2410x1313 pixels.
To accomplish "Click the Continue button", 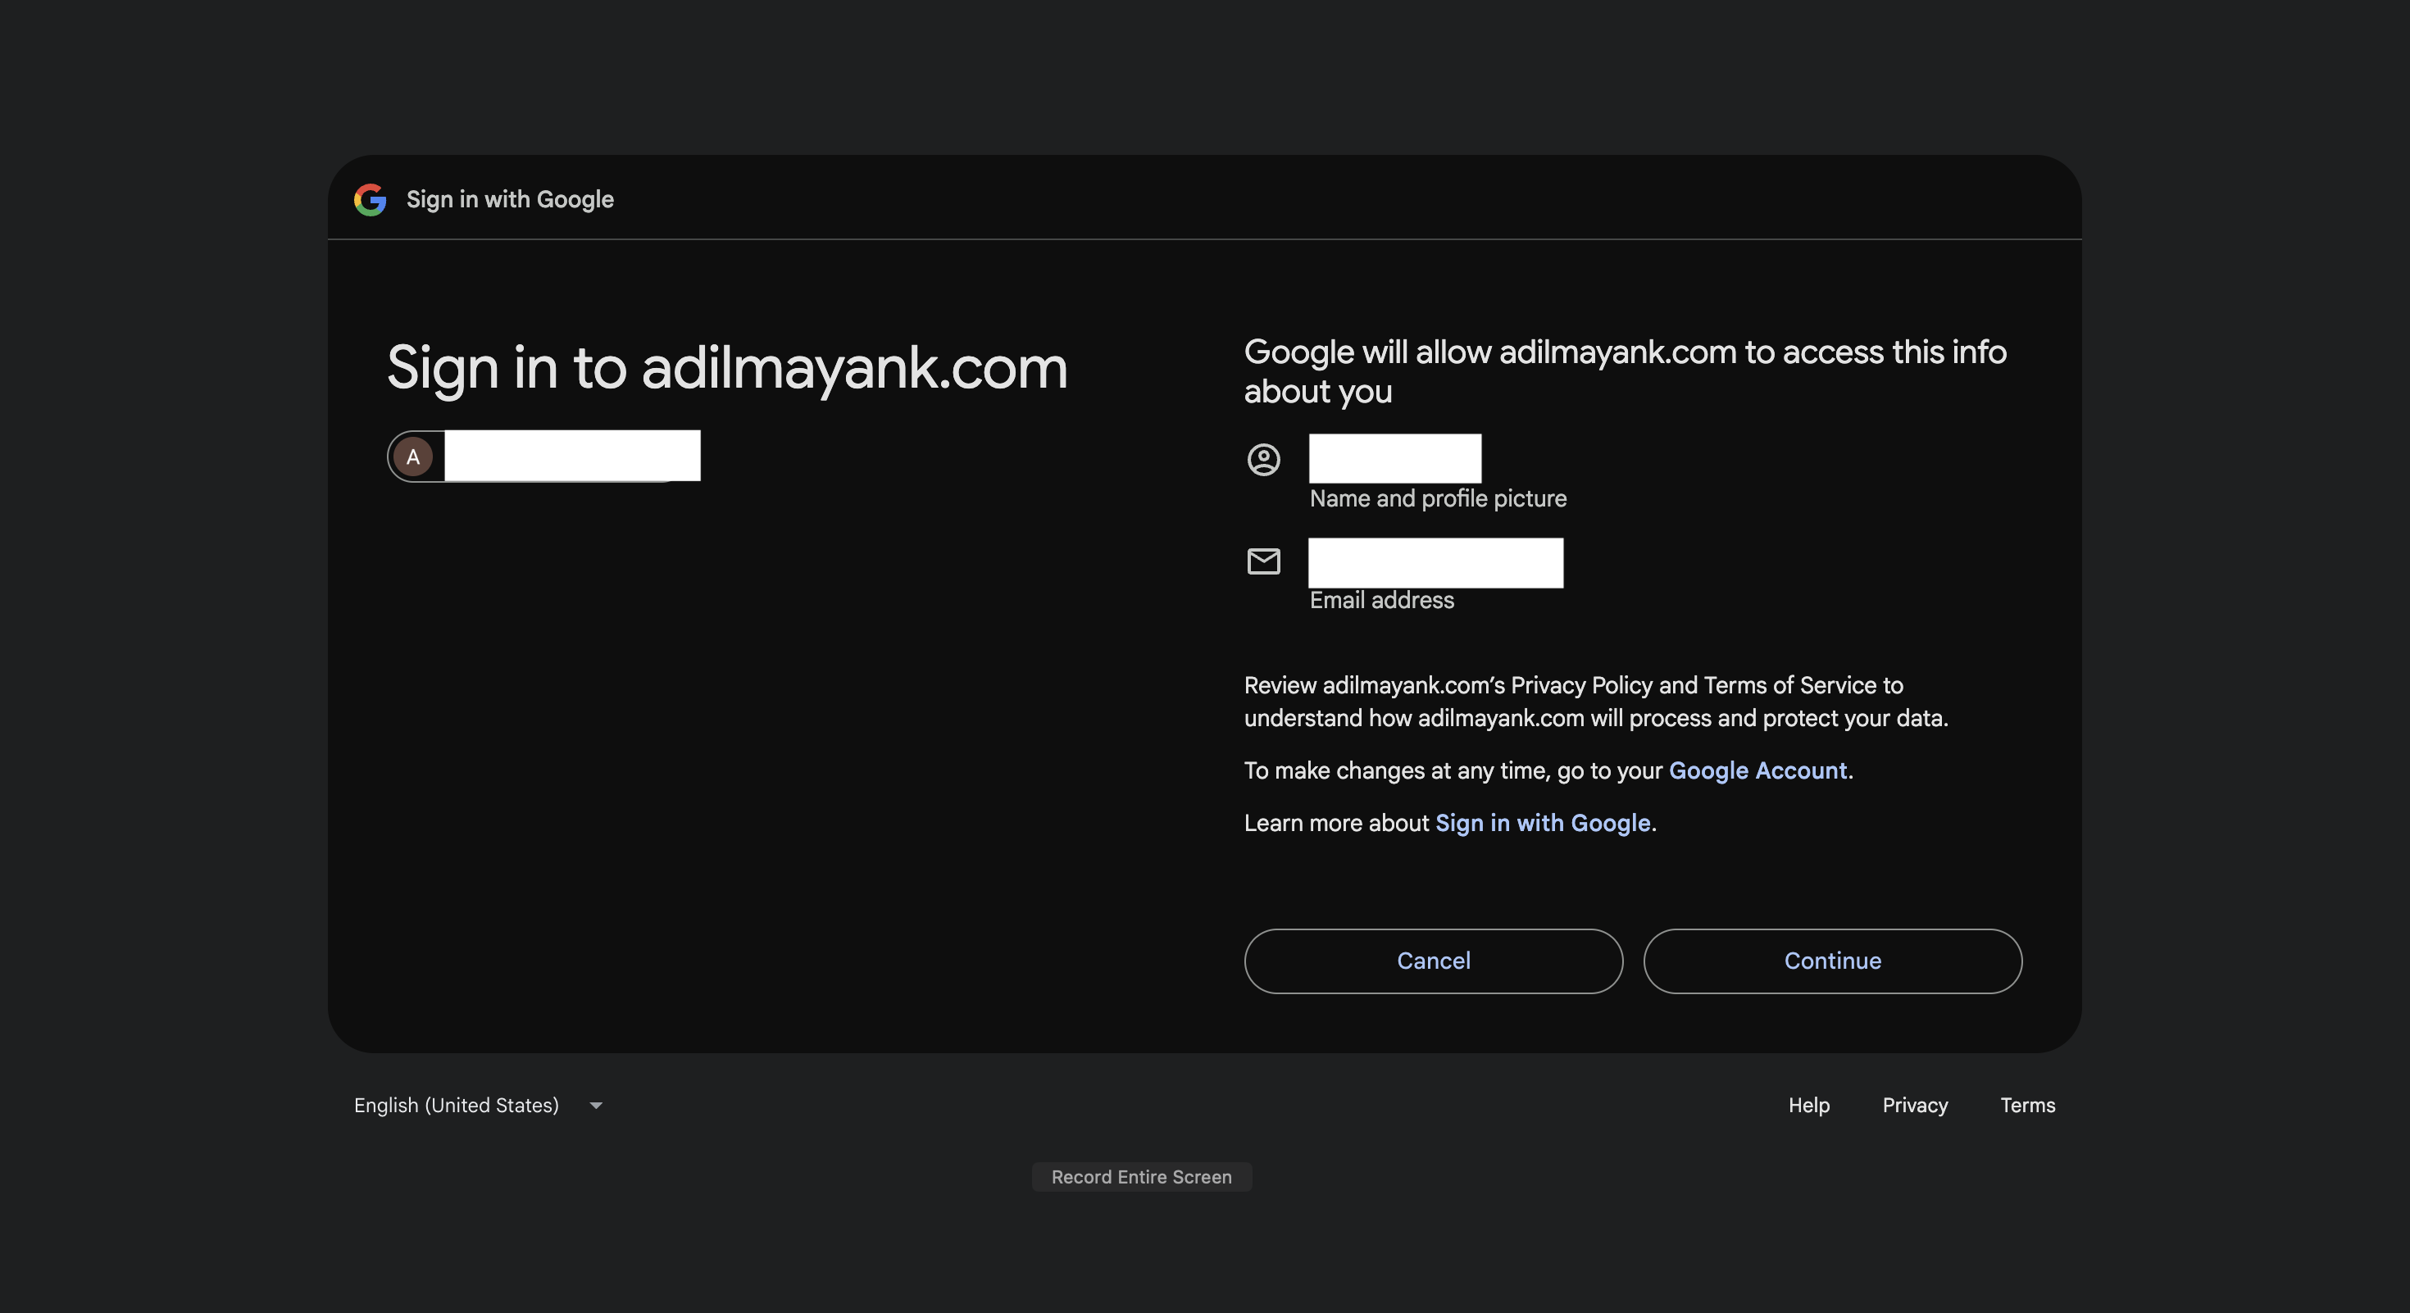I will click(1832, 961).
